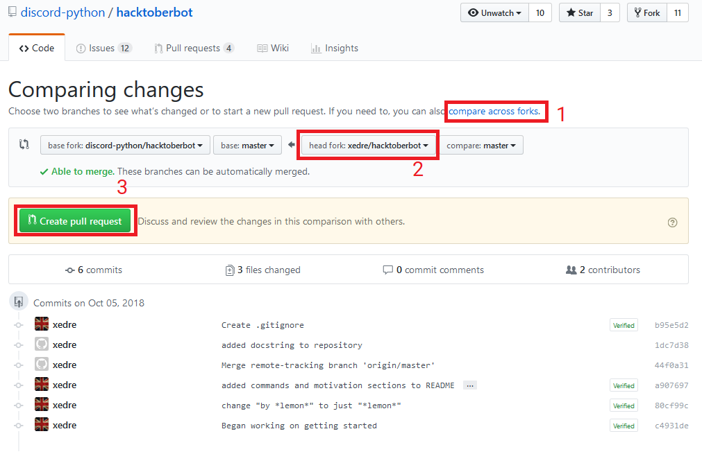Open base fork discord-python/hacktoberbot dropdown
The image size is (702, 454).
pos(126,146)
